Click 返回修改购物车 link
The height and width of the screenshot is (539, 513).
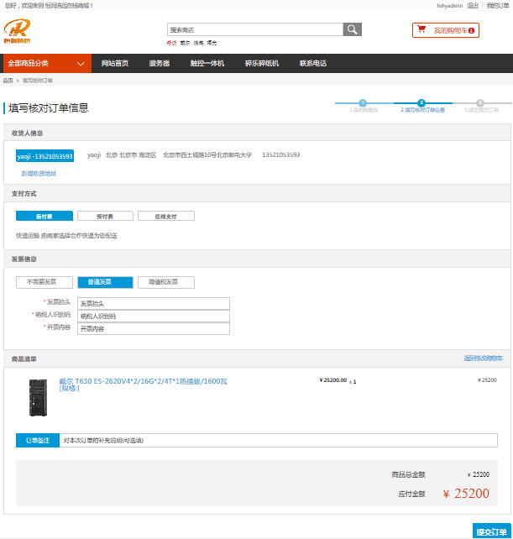click(483, 358)
